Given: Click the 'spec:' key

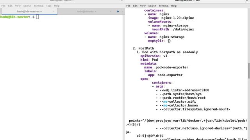Looking at the screenshot, I should pos(145,79).
